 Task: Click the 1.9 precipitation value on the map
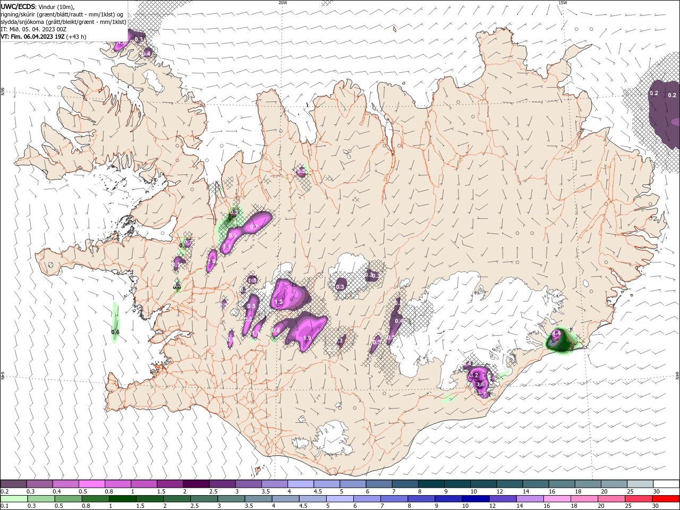pos(307,338)
